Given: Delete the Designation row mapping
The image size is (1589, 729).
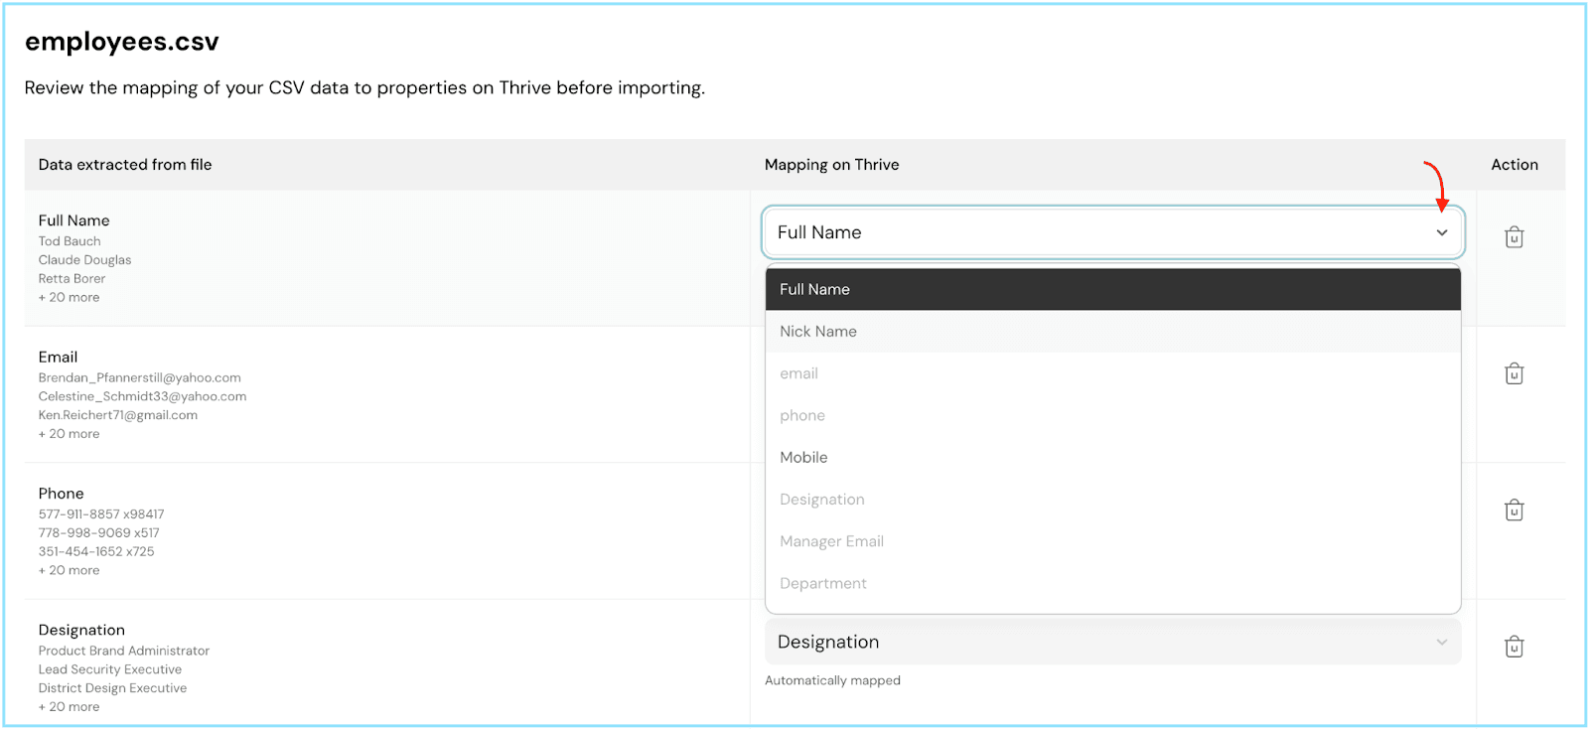Looking at the screenshot, I should [1514, 647].
